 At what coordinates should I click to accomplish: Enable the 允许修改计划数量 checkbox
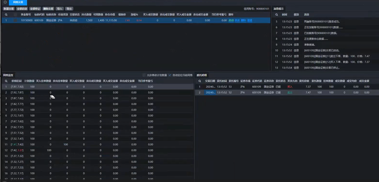[x=144, y=75]
